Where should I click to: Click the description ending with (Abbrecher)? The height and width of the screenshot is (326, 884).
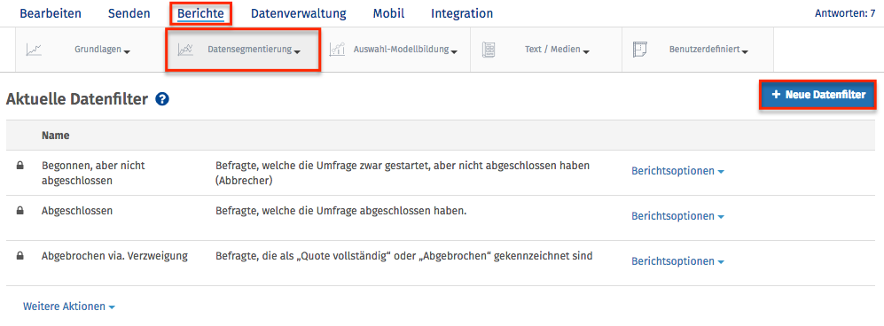tap(403, 173)
